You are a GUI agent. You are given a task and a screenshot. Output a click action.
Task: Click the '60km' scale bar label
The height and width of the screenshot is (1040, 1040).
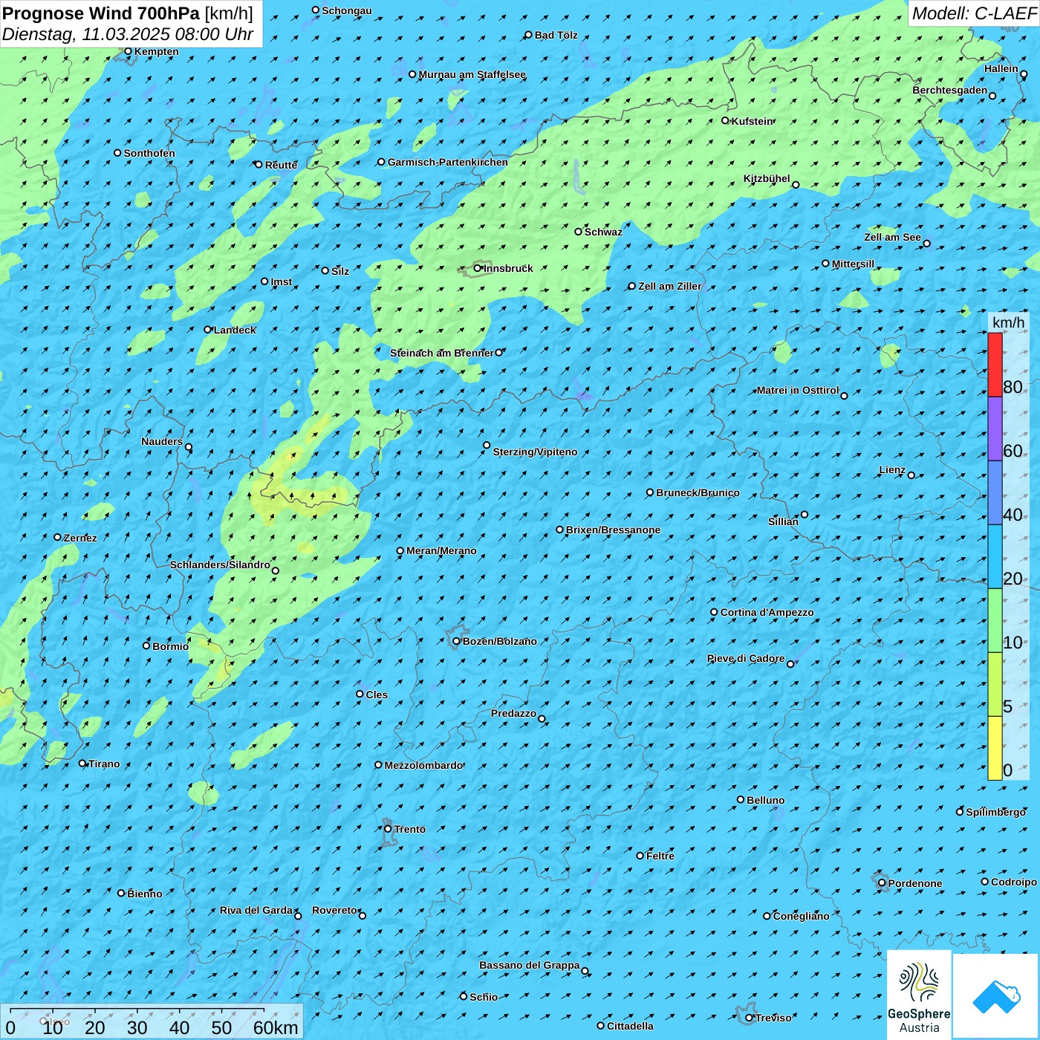(x=276, y=1027)
